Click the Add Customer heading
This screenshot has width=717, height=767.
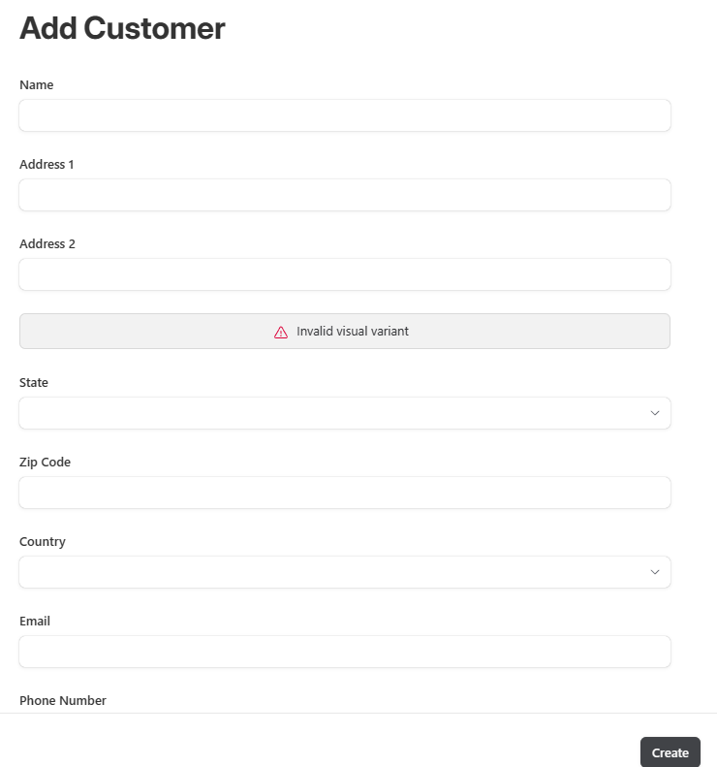[122, 28]
